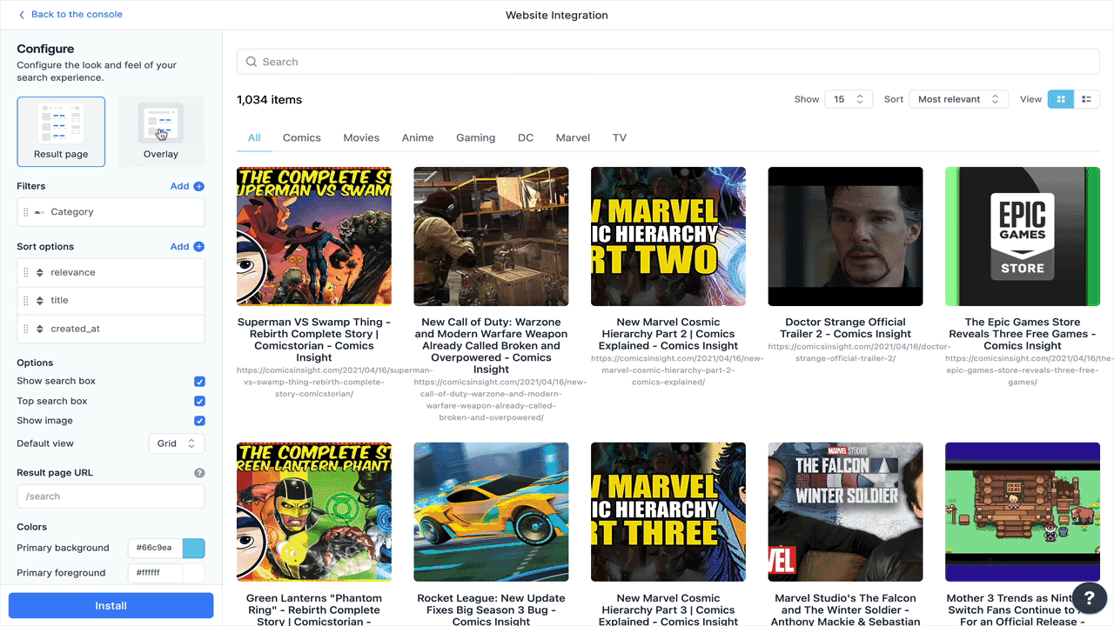Open the Sort Most relevant dropdown
This screenshot has width=1114, height=626.
click(x=958, y=99)
